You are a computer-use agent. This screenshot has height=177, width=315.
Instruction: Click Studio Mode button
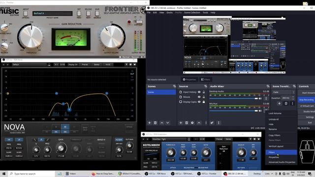[306, 112]
